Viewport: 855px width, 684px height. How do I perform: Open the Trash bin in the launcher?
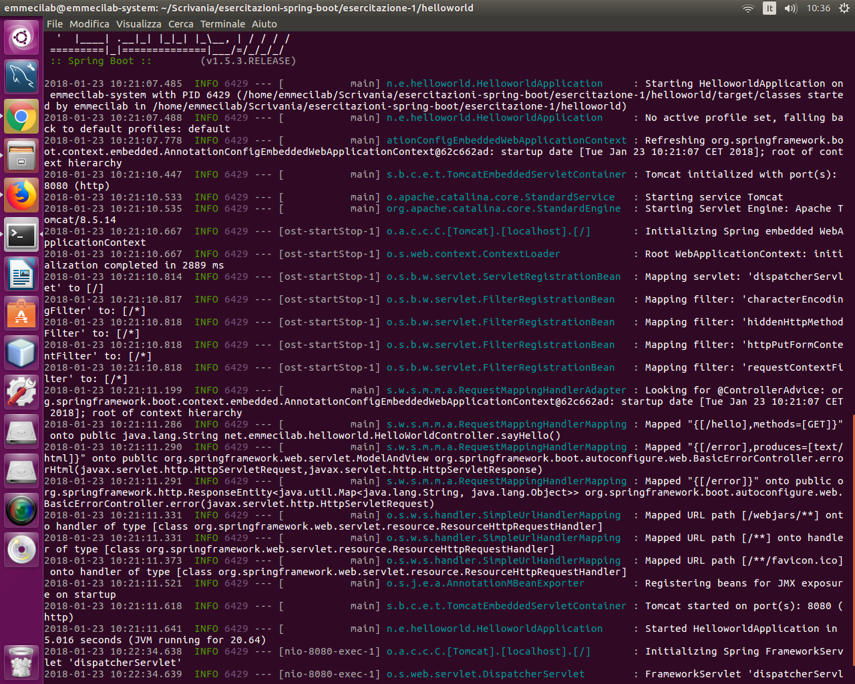21,661
